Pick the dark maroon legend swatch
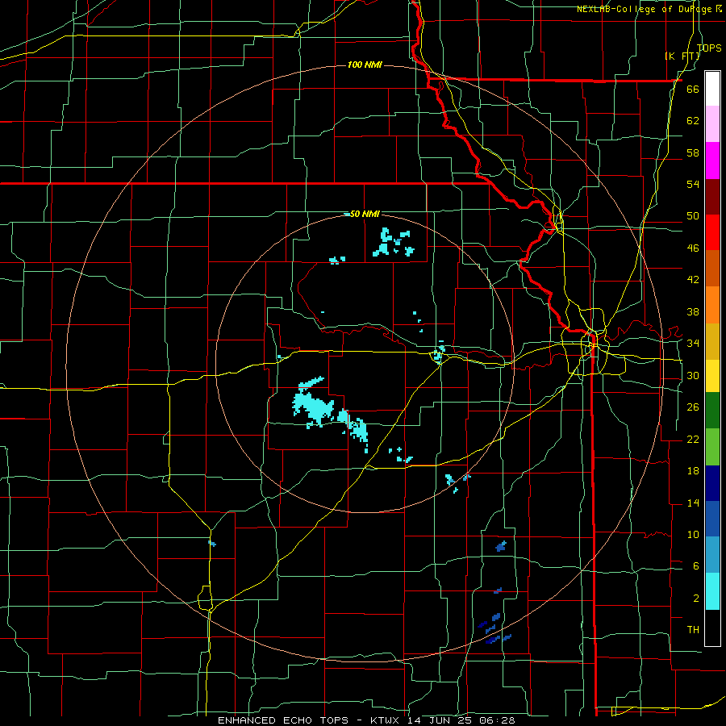Image resolution: width=726 pixels, height=726 pixels. click(712, 197)
